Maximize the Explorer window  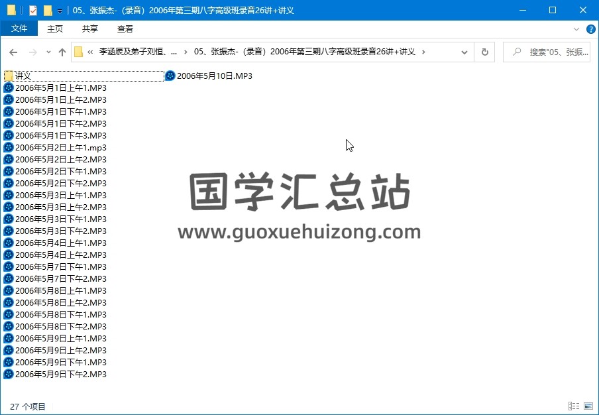pos(553,11)
